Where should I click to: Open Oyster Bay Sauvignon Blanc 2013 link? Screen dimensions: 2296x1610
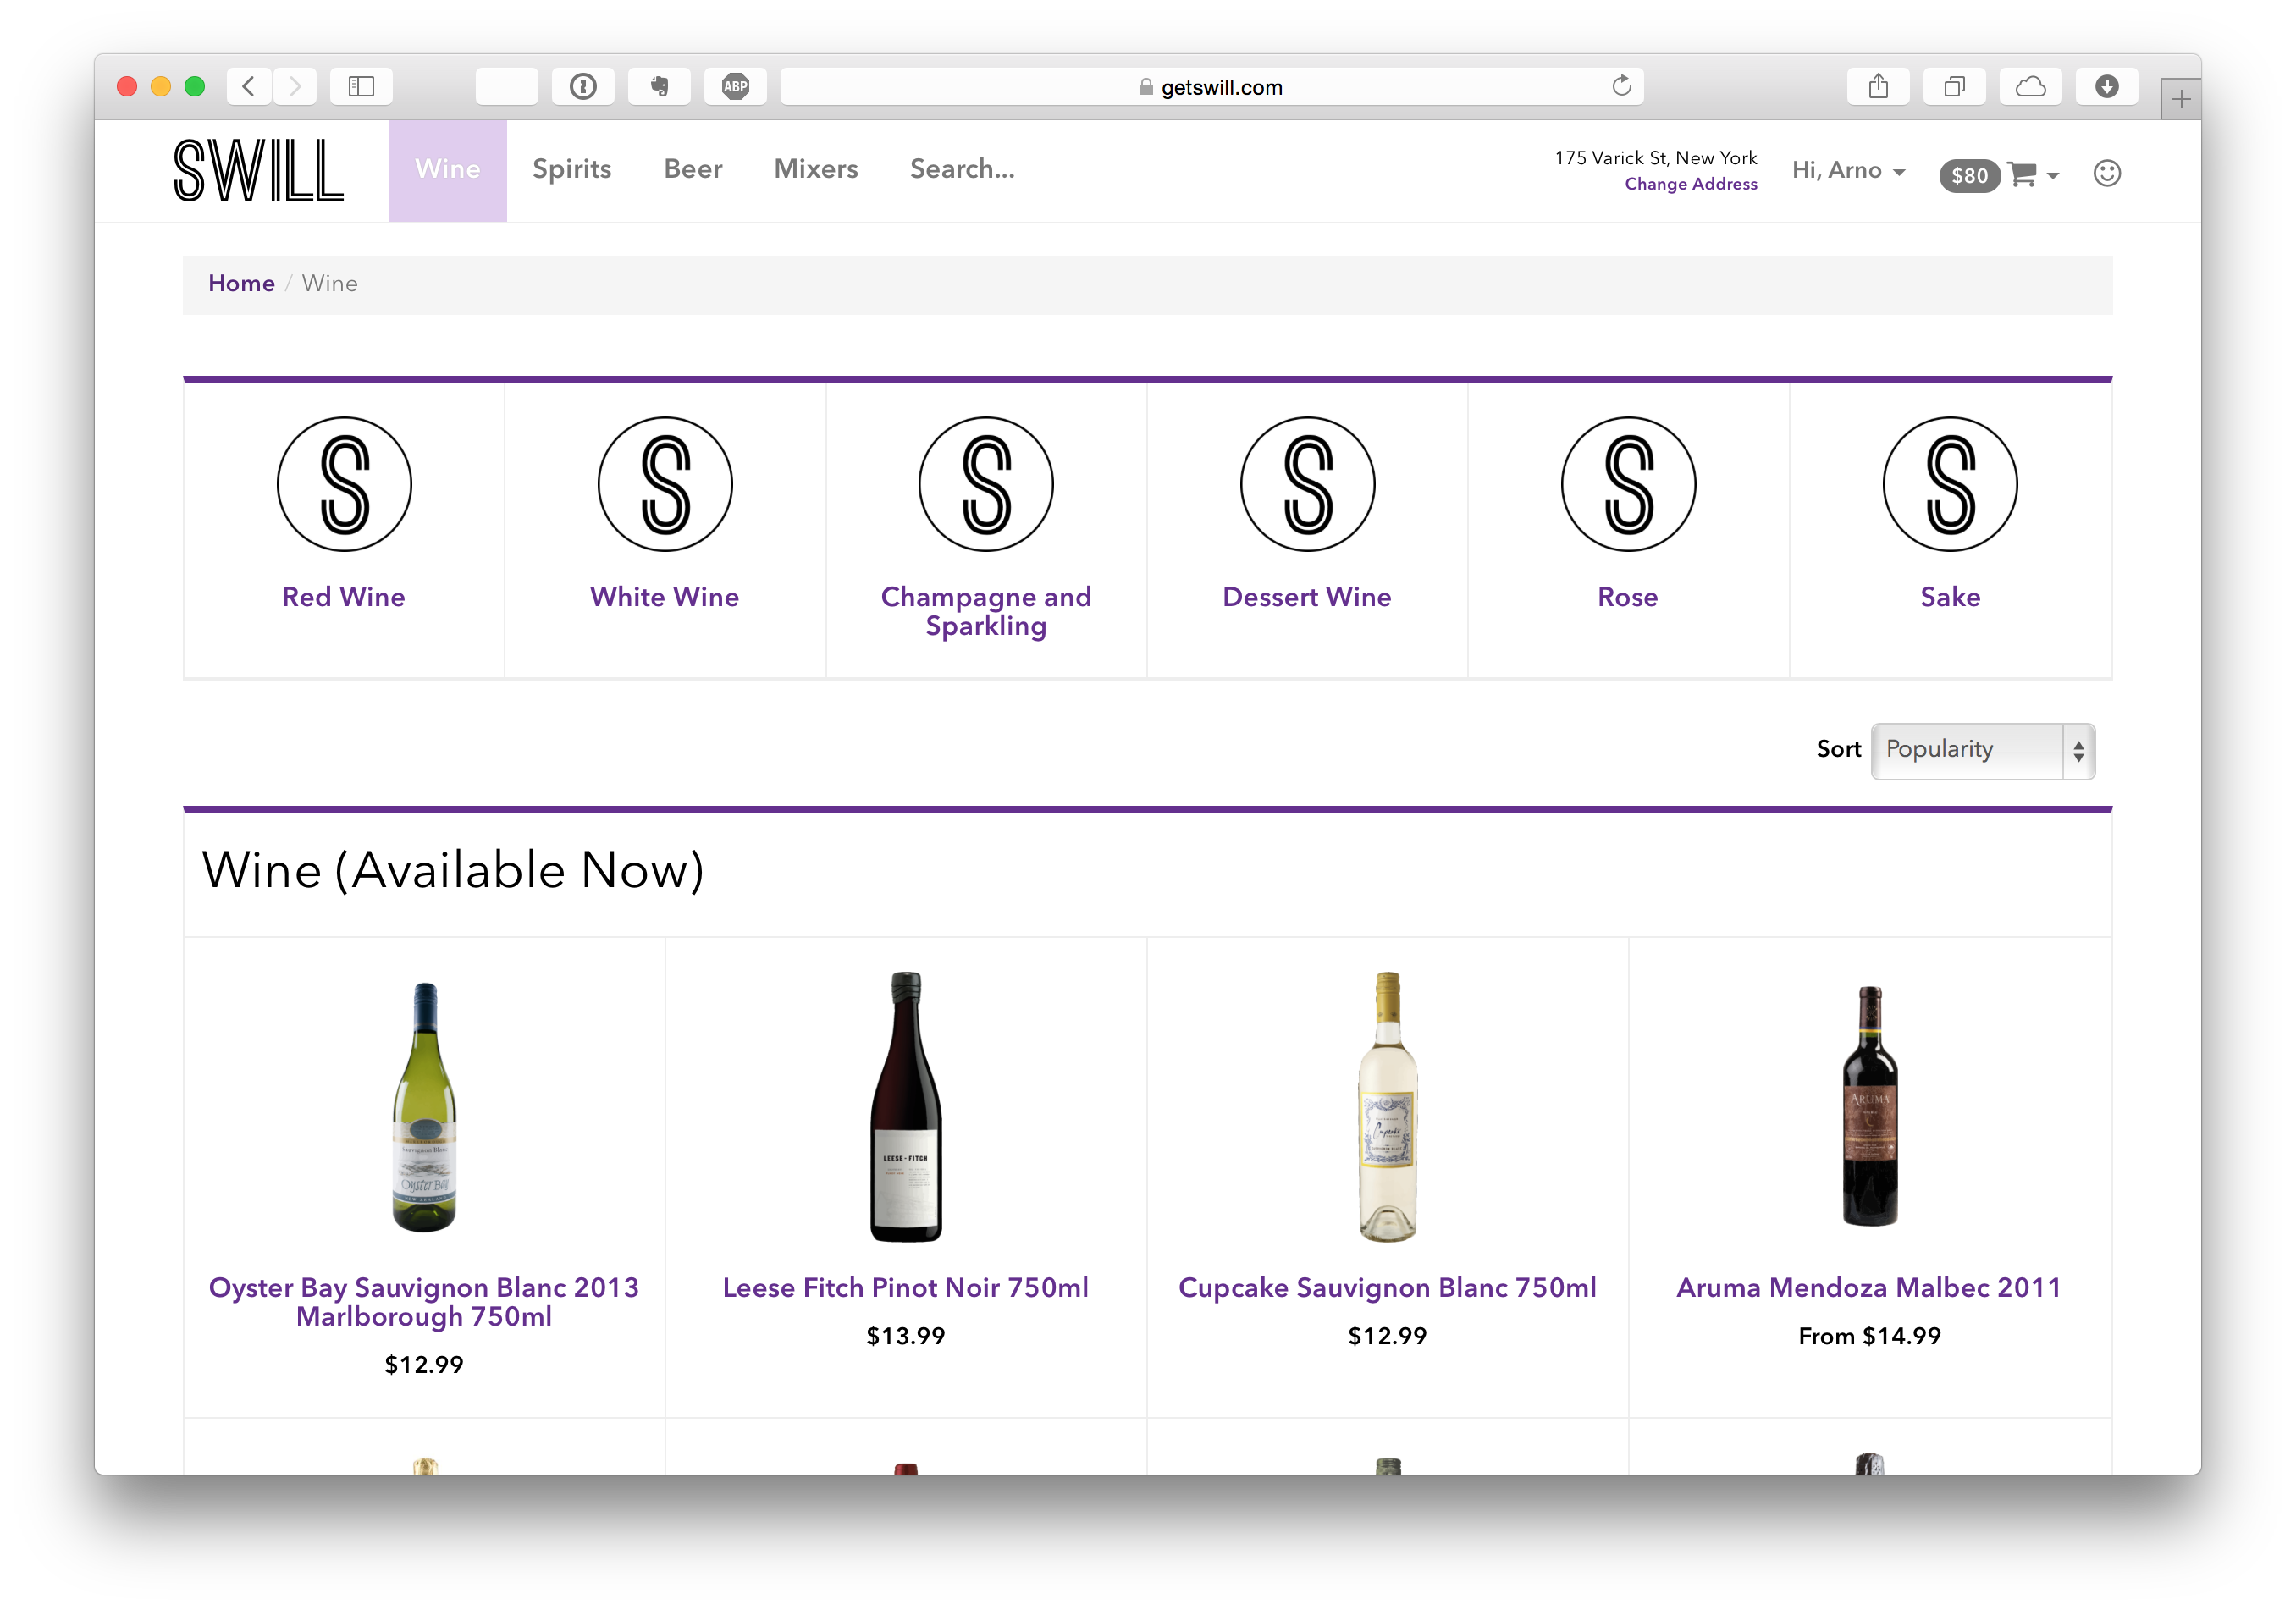(424, 1302)
